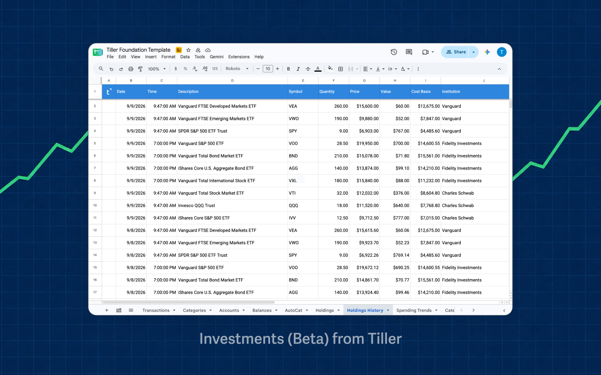
Task: Open the comments panel icon
Action: coord(409,52)
